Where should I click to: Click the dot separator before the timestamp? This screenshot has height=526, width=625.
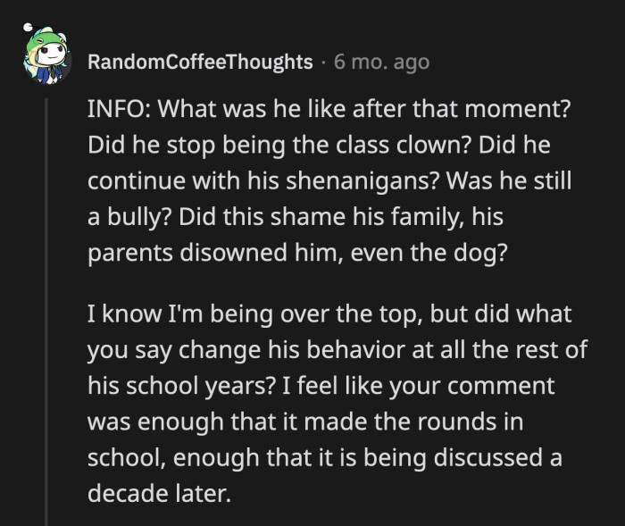coord(323,63)
